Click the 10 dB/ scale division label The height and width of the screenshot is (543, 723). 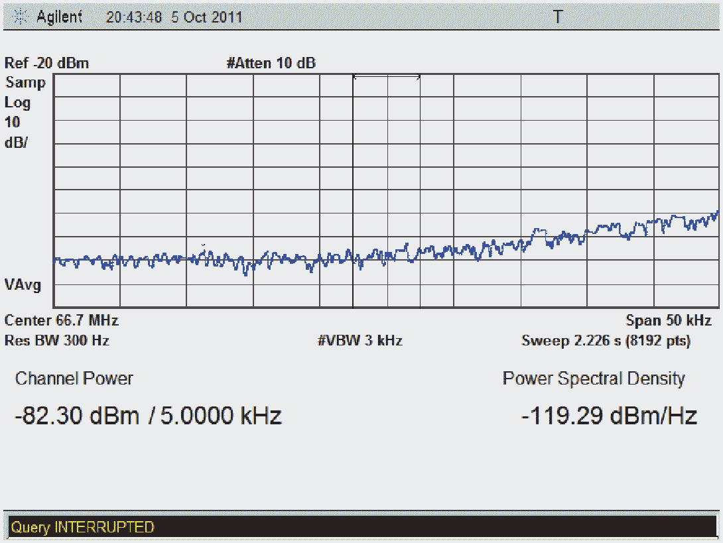tap(16, 132)
